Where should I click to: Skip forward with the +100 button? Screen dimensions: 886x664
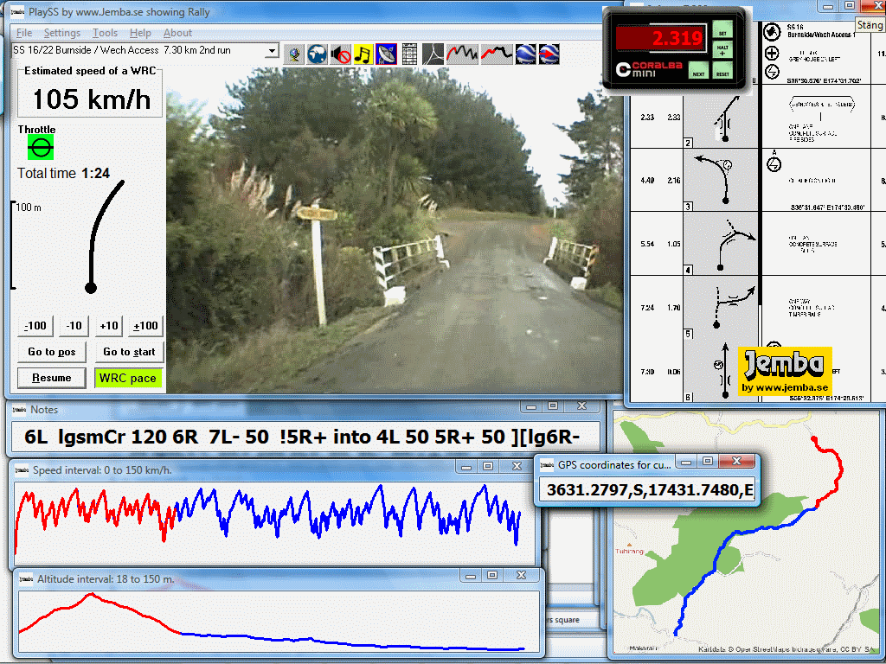[x=145, y=326]
